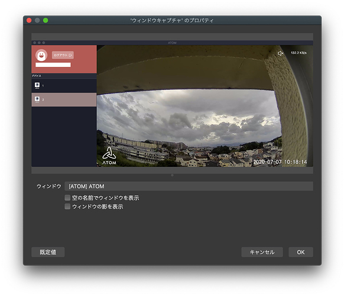344x296 pixels.
Task: Select highlighted device 2 row in list
Action: coord(64,99)
